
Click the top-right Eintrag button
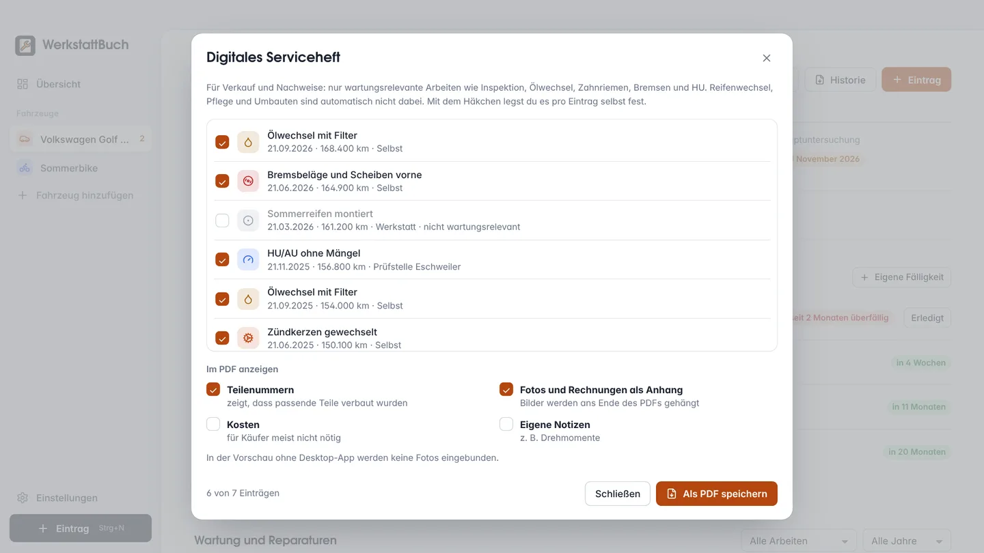916,80
